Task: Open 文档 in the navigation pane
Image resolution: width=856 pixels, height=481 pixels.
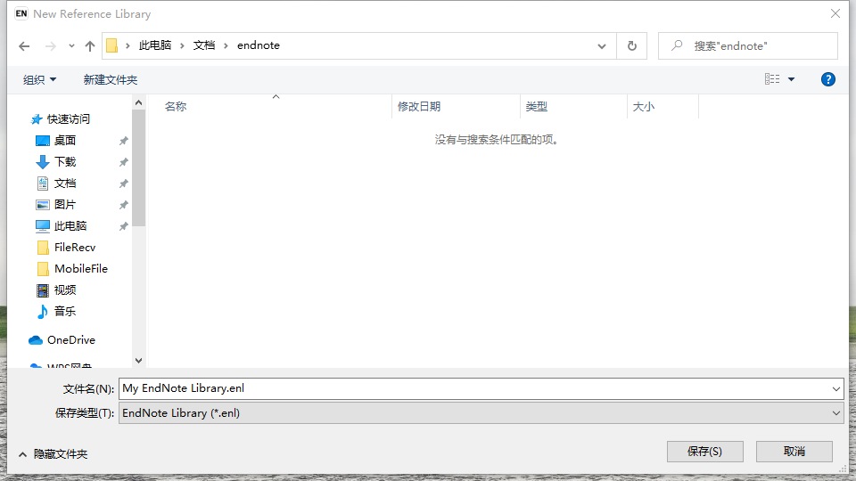Action: click(x=65, y=183)
